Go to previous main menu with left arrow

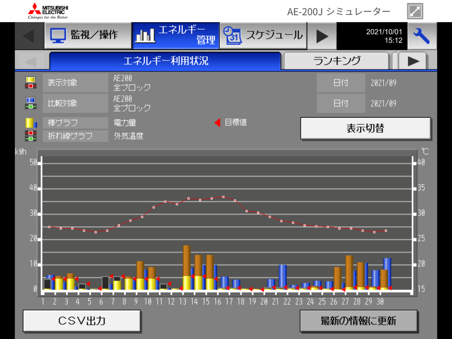pyautogui.click(x=29, y=36)
